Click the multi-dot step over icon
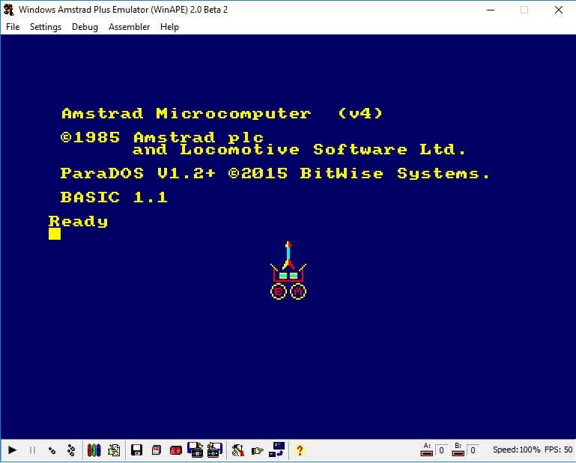 coord(72,450)
